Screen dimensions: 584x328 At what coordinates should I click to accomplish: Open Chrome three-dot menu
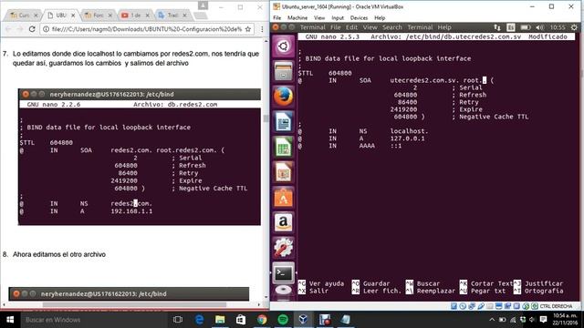click(x=262, y=29)
